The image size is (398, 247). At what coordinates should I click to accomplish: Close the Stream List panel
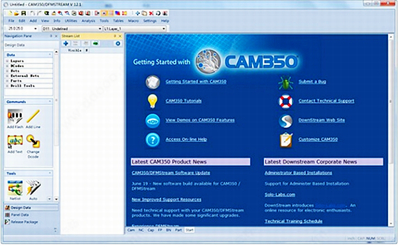pyautogui.click(x=120, y=36)
